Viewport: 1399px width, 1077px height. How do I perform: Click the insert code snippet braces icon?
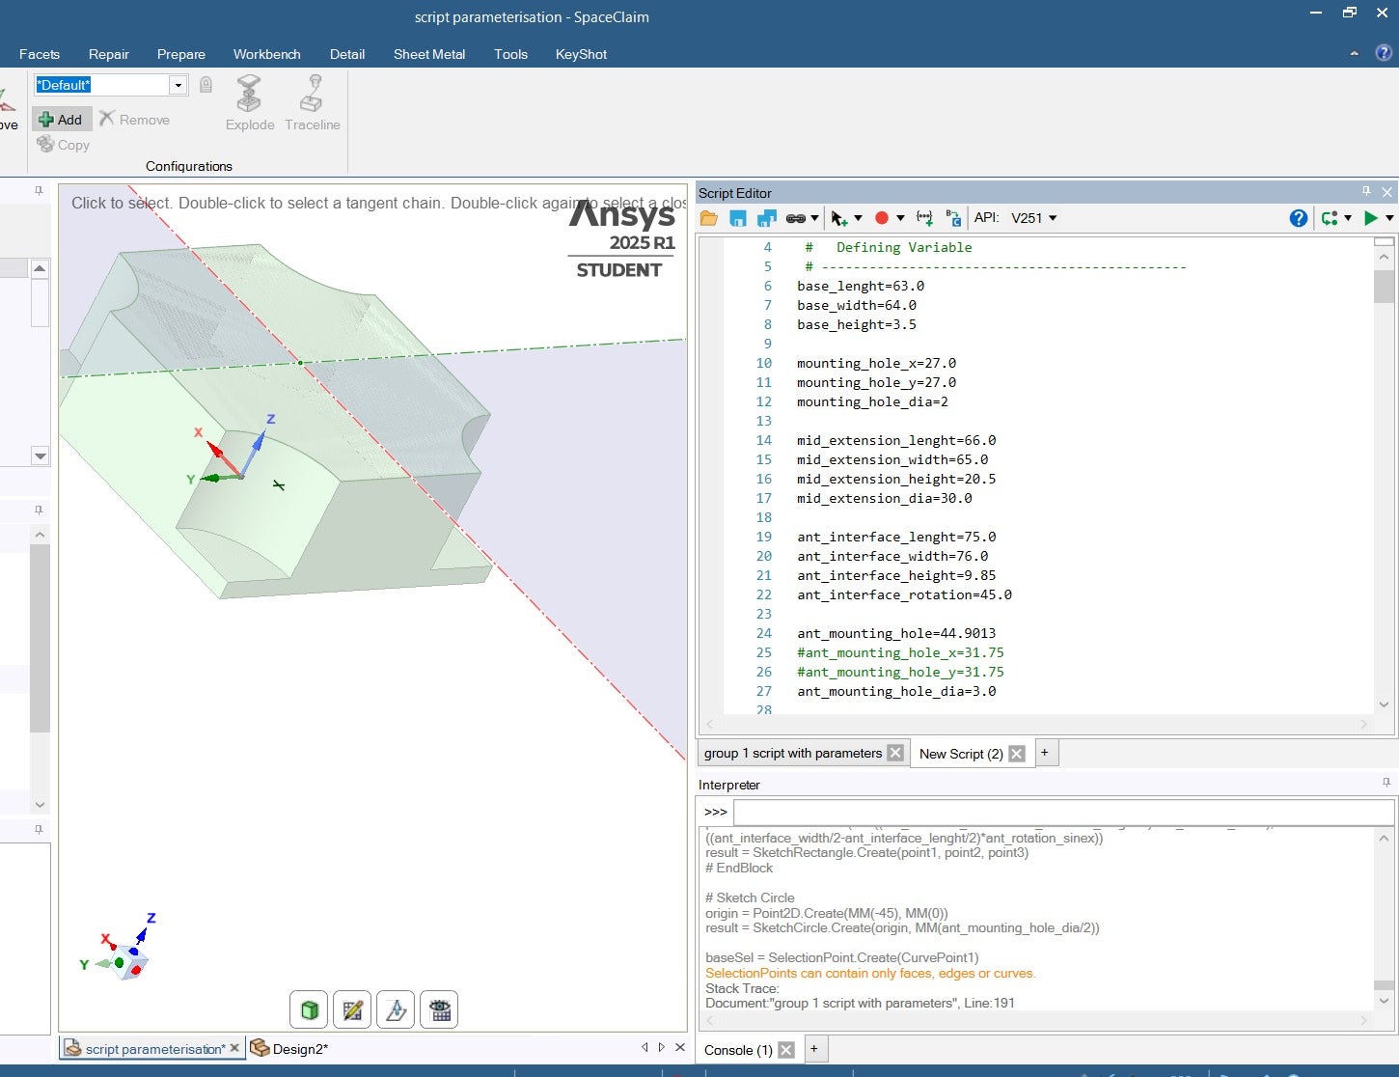(x=924, y=218)
